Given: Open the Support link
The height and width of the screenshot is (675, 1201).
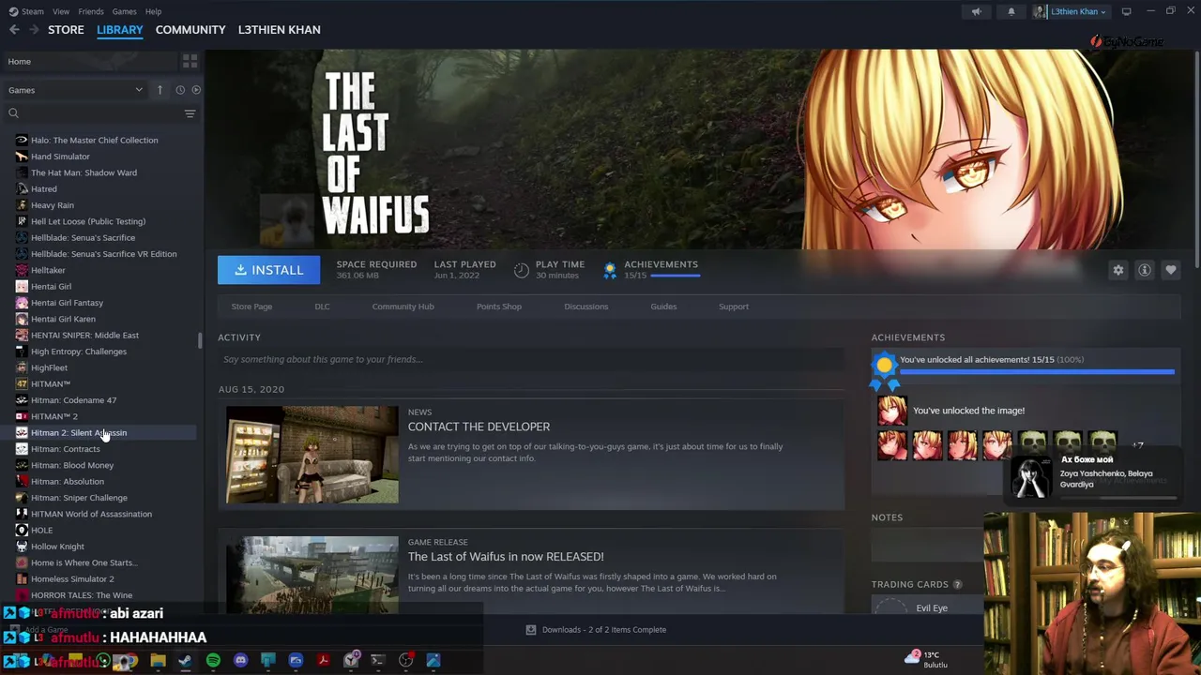Looking at the screenshot, I should pyautogui.click(x=734, y=307).
